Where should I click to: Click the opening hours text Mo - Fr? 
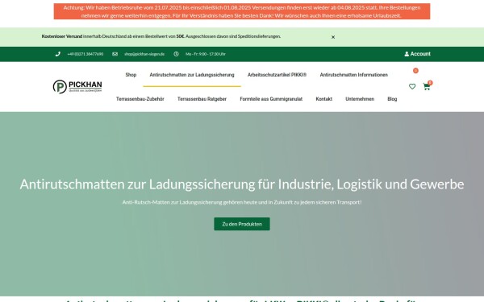(206, 54)
